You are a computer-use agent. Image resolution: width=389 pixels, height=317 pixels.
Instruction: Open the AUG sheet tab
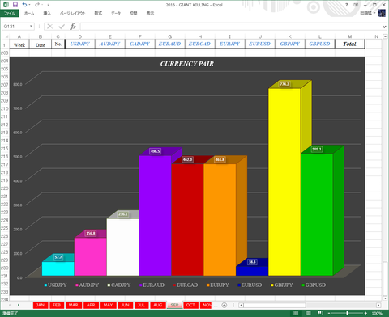pyautogui.click(x=158, y=305)
